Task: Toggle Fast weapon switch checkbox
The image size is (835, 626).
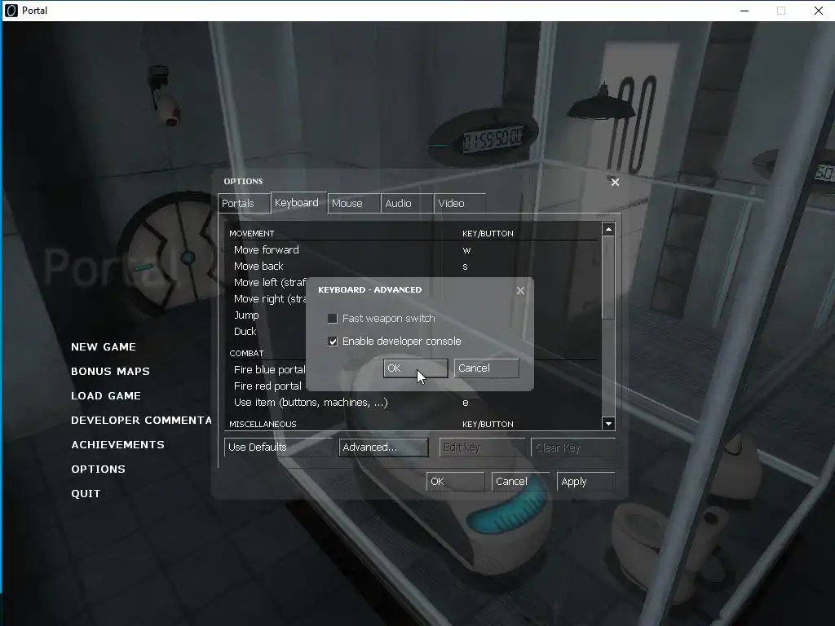Action: 333,319
